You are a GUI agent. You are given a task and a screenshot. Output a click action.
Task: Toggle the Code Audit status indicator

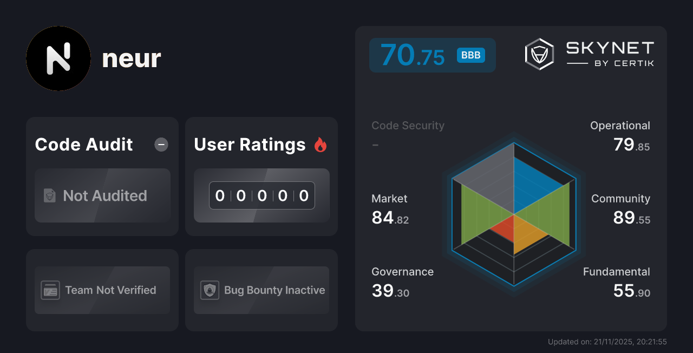tap(161, 145)
